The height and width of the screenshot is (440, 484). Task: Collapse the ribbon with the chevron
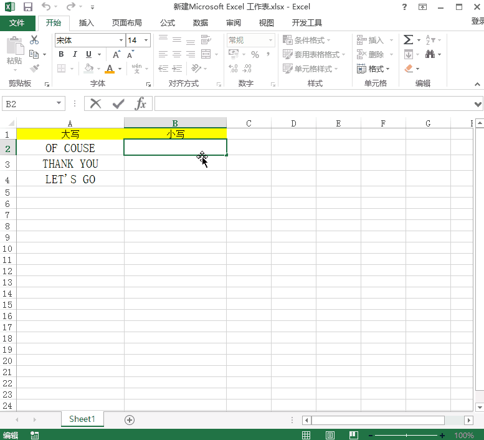(477, 84)
